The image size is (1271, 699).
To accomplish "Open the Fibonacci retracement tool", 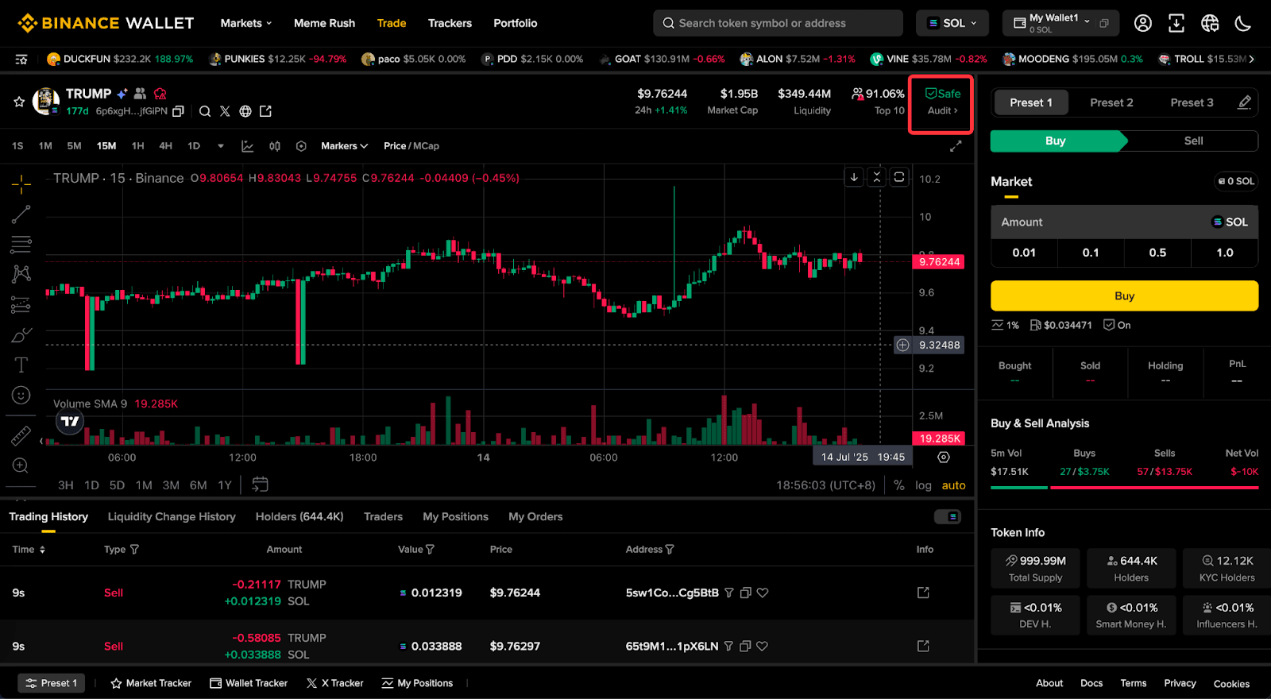I will [x=21, y=244].
